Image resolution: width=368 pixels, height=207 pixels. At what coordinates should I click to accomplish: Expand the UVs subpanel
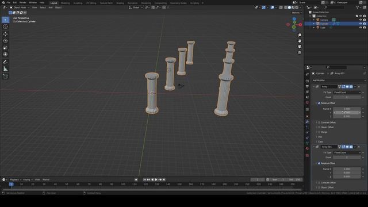(x=320, y=137)
